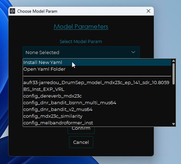Screen dimensions: 181x164
Task: Select config_melbandroformer_inst item
Action: coord(97,123)
